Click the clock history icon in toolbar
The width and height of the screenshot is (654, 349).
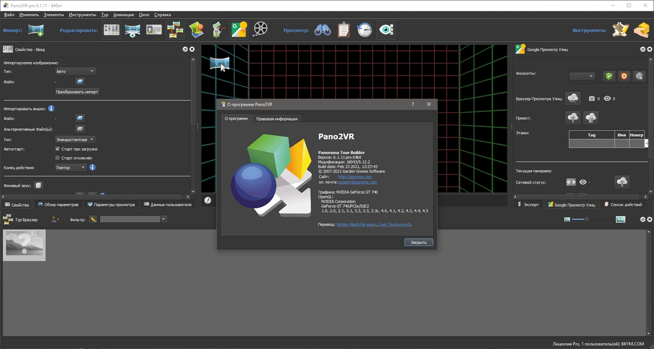pos(365,29)
